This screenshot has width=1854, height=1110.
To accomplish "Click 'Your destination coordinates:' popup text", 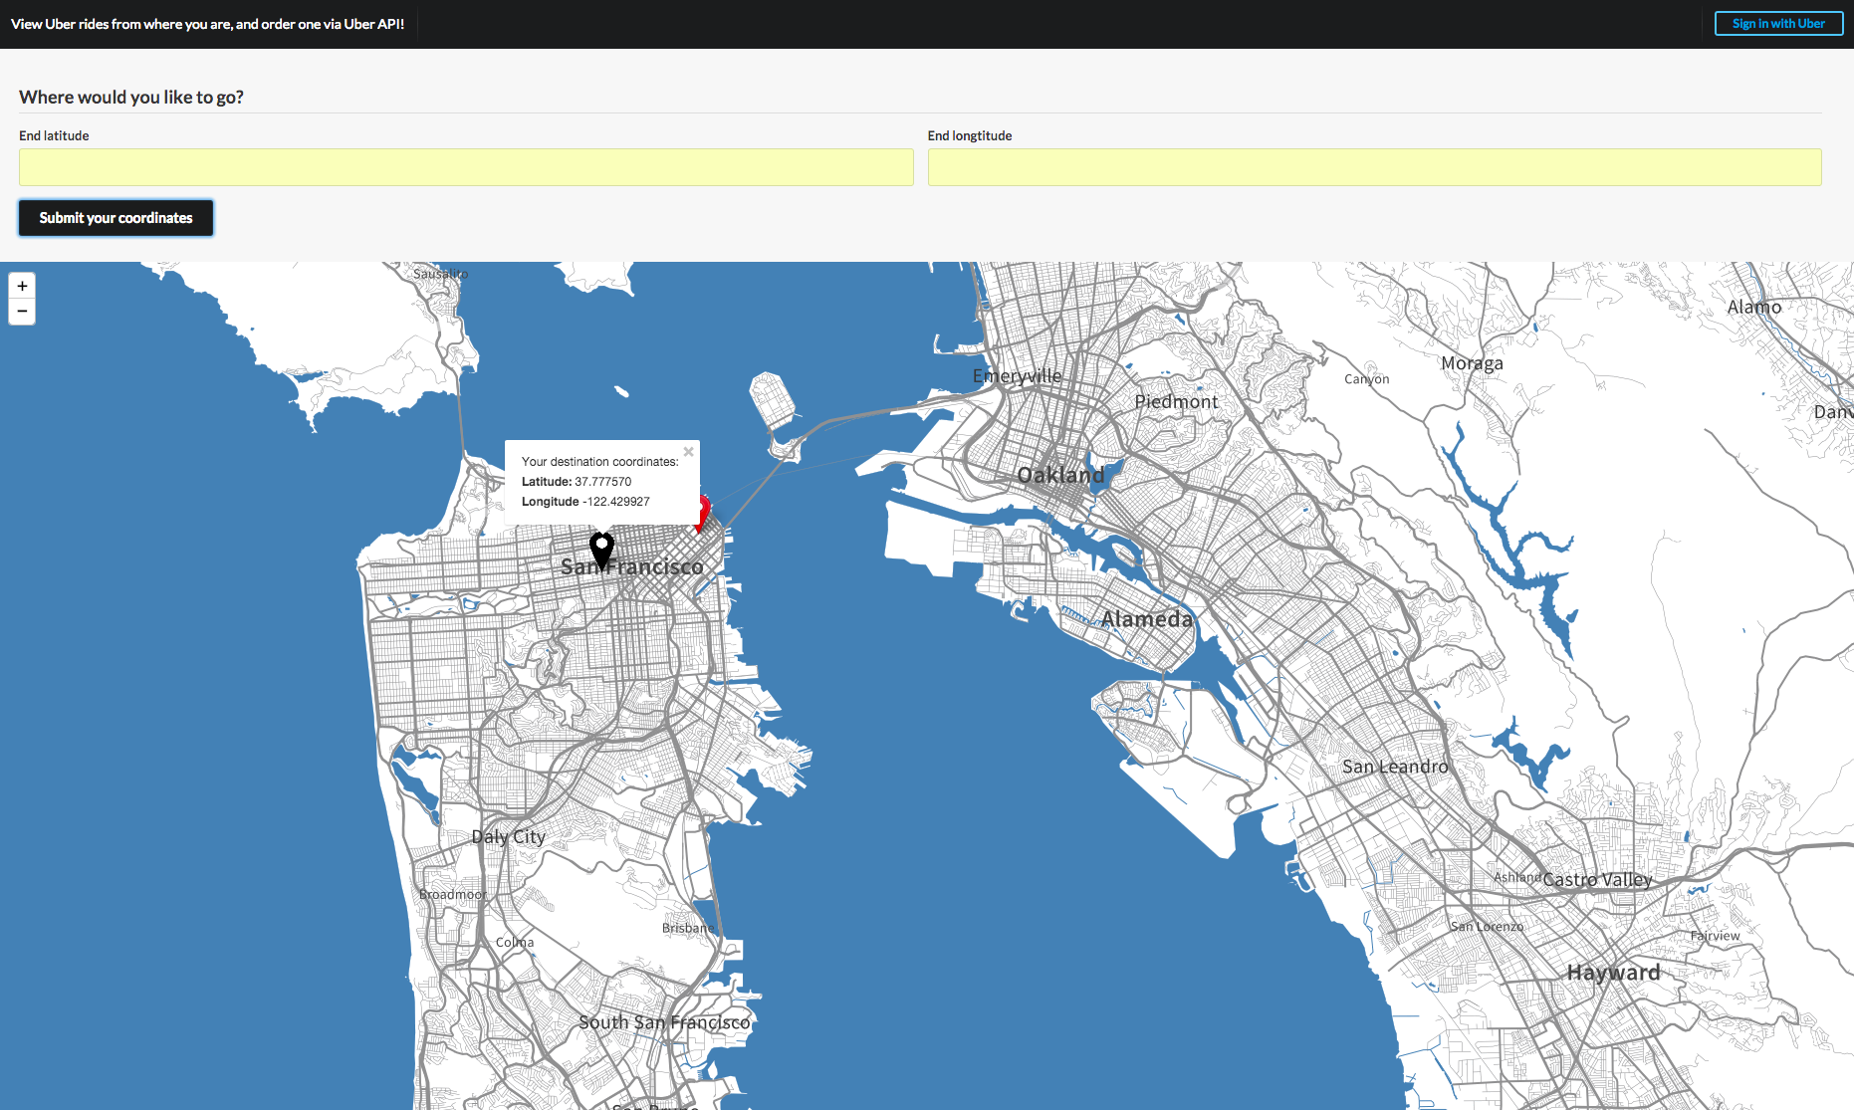I will click(x=599, y=462).
